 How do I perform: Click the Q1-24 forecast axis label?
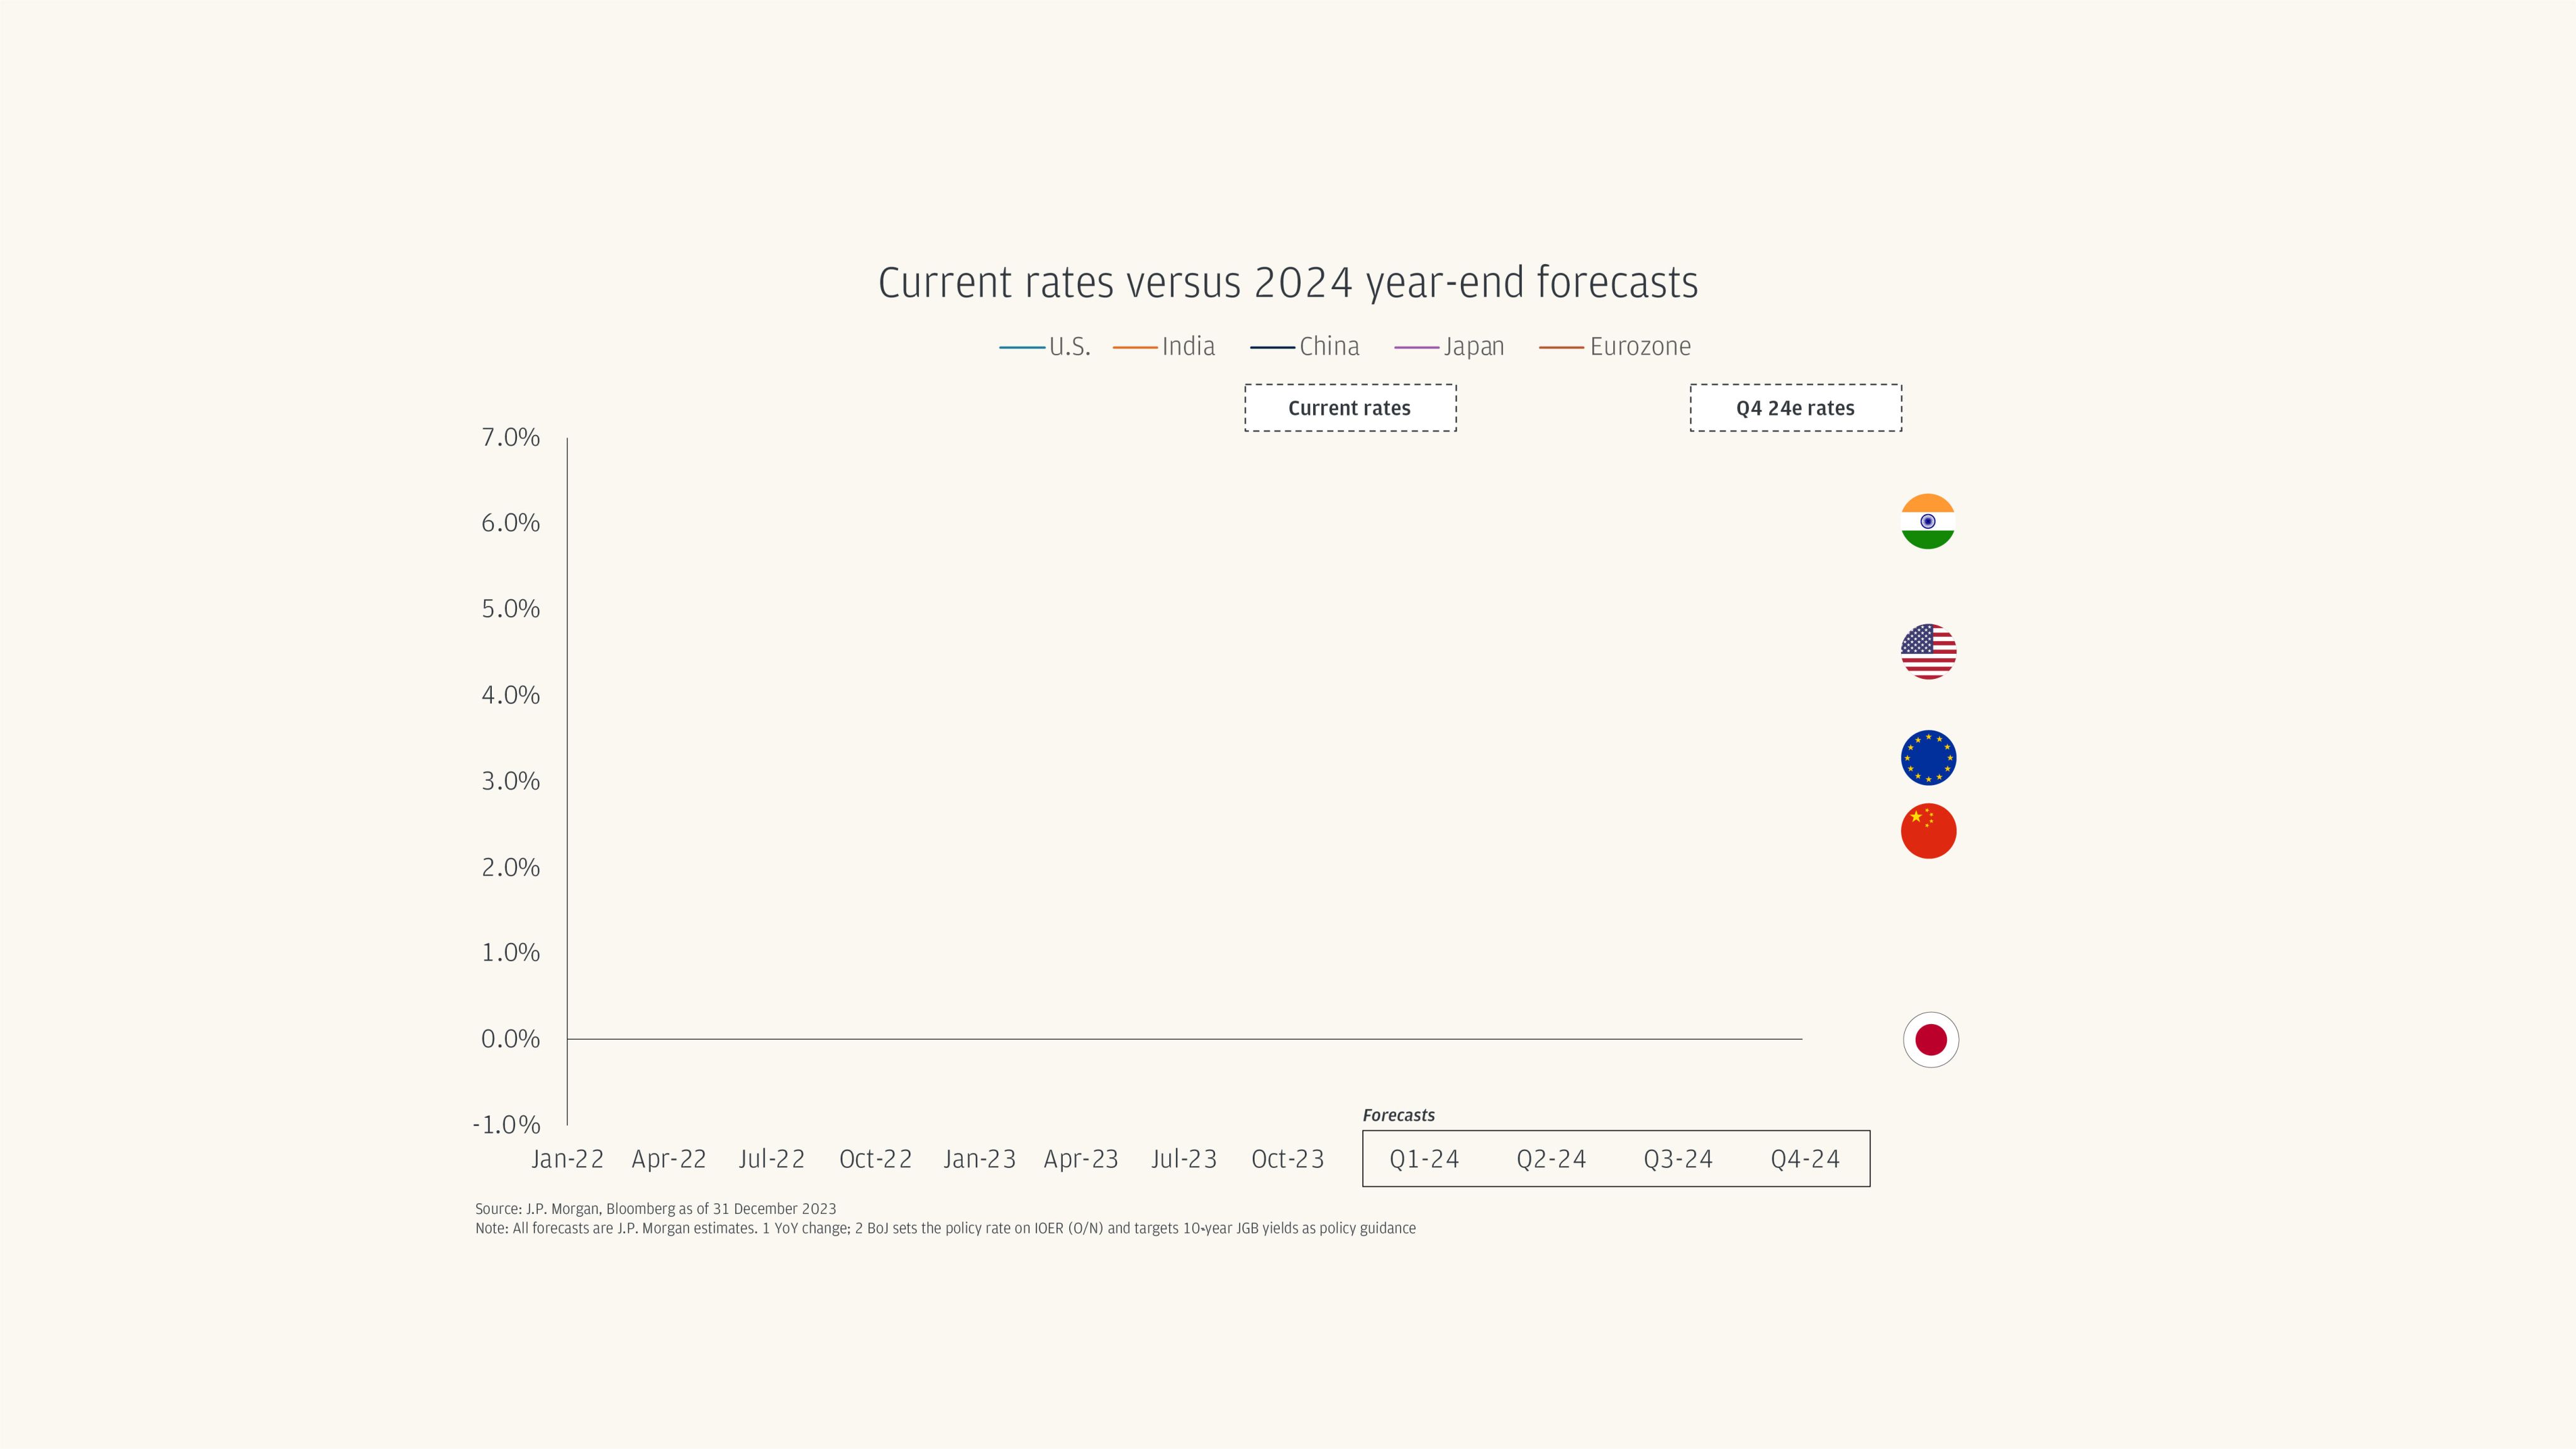point(1424,1159)
